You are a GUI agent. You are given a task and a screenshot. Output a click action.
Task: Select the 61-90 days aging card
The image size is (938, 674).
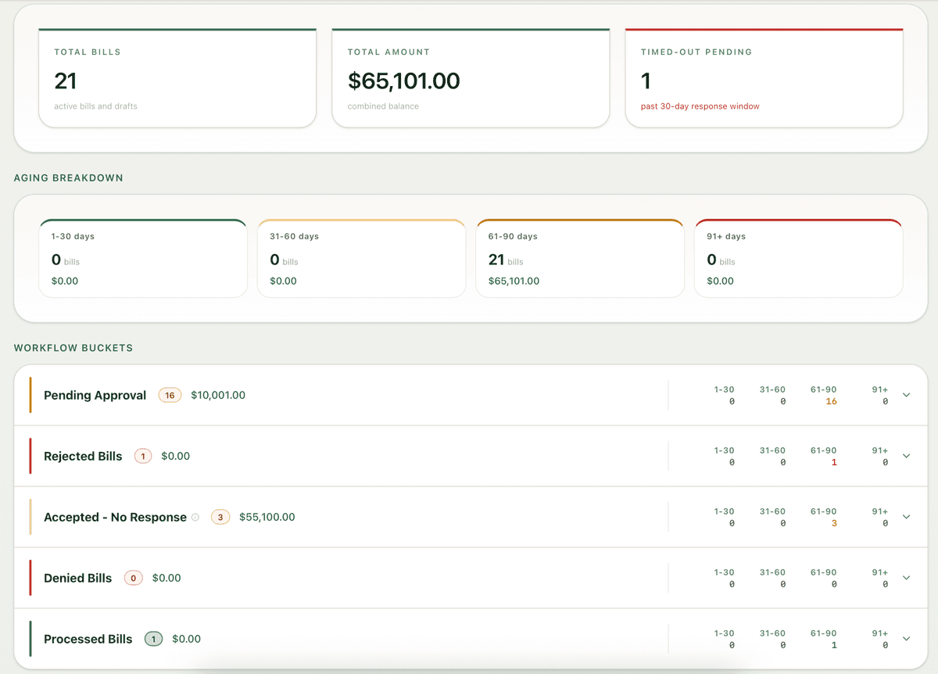580,258
